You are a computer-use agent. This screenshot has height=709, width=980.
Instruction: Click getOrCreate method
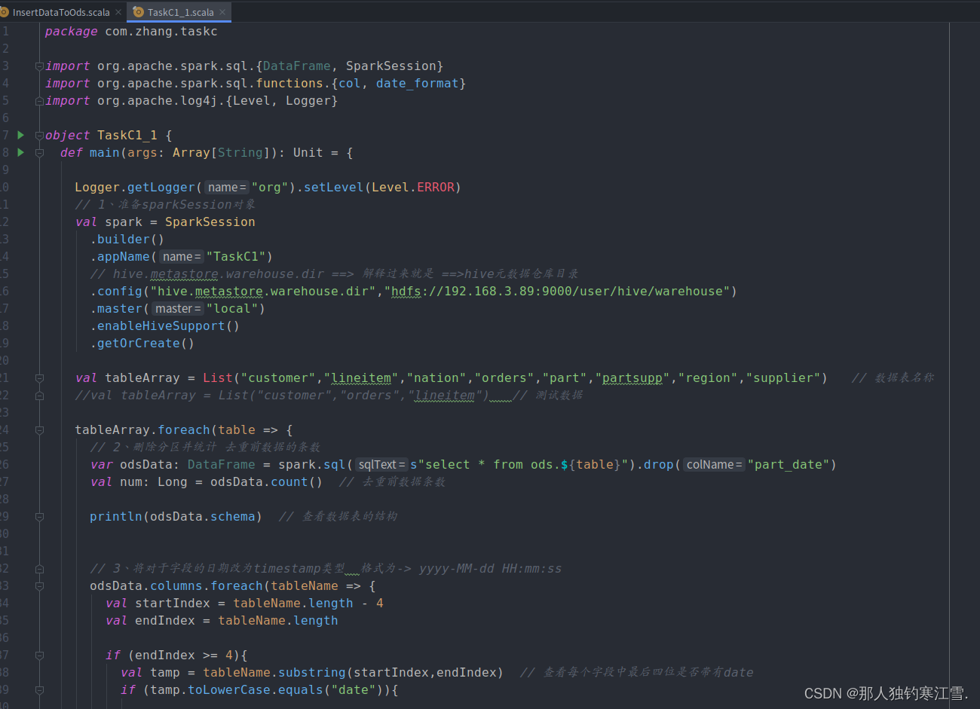click(x=139, y=344)
